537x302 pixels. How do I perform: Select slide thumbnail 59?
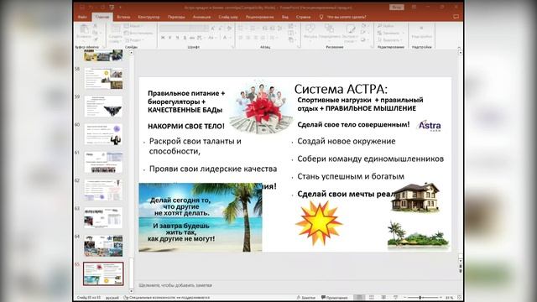[x=103, y=107]
